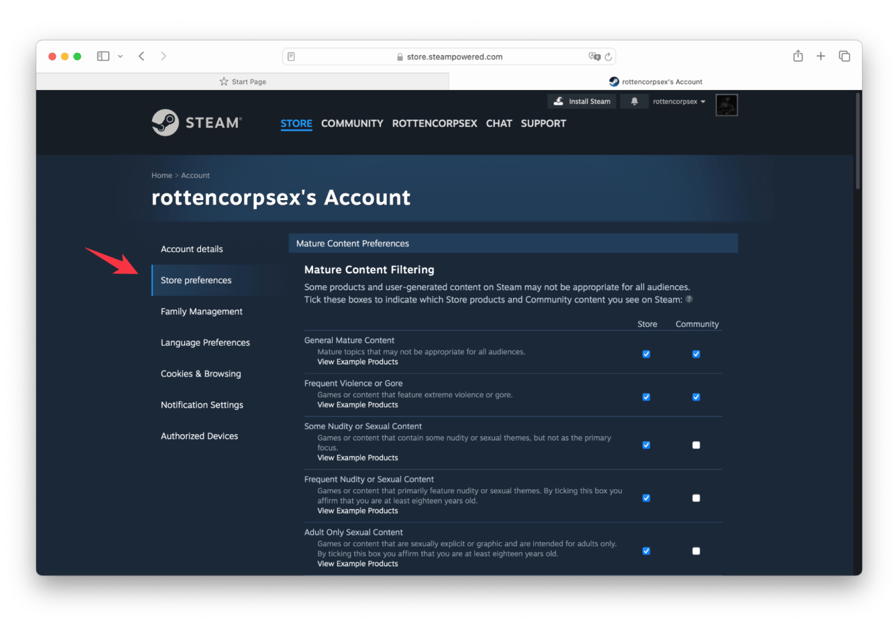The width and height of the screenshot is (896, 623).
Task: Toggle the Frequent Nudity Store checkbox
Action: [x=646, y=498]
